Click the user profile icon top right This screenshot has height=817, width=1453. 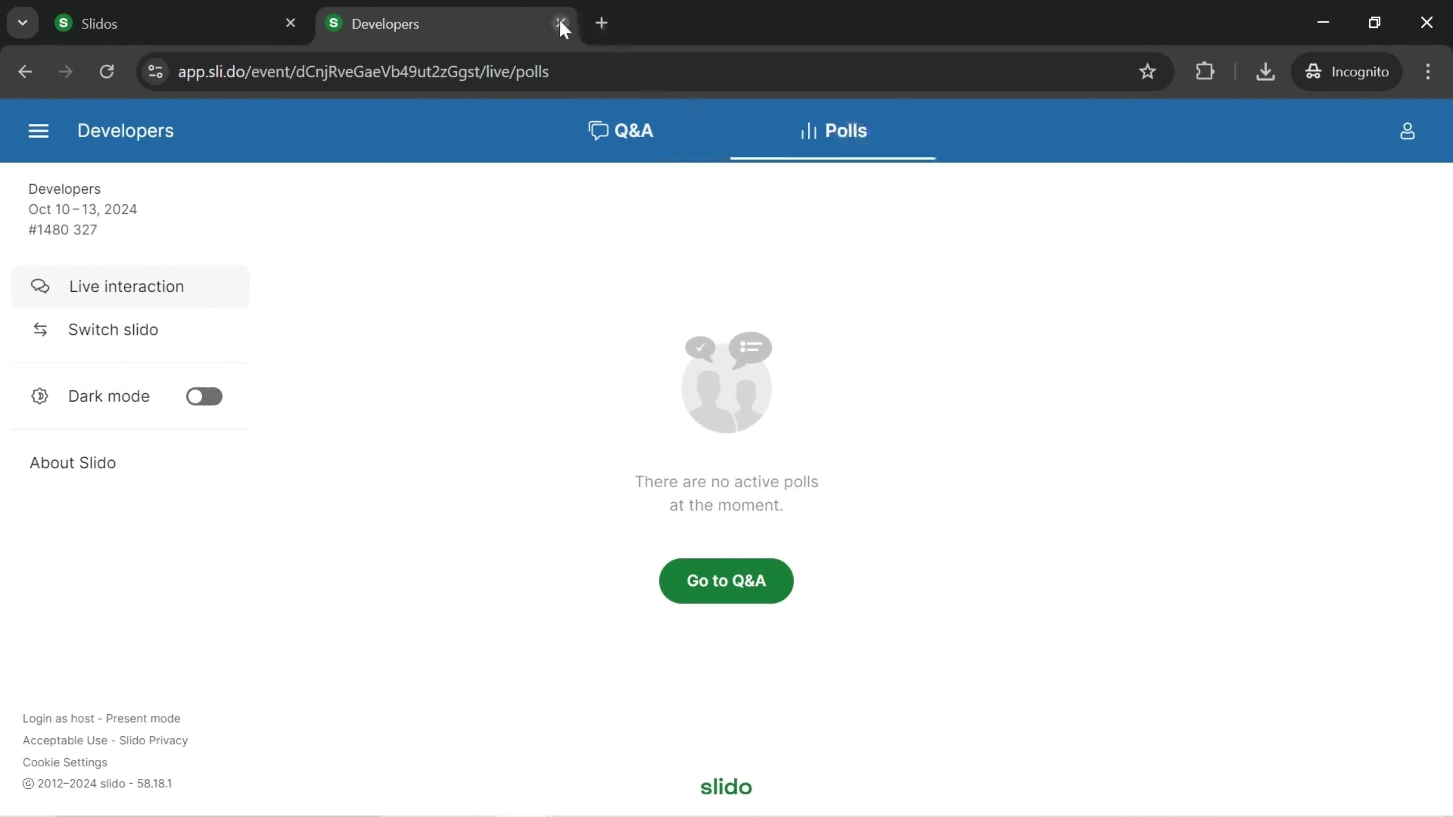click(x=1407, y=130)
